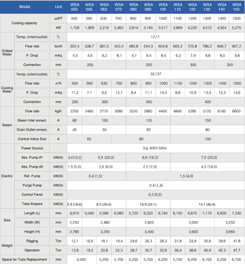The width and height of the screenshot is (245, 264).
Task: Click the Electric group label
Action: pyautogui.click(x=7, y=176)
